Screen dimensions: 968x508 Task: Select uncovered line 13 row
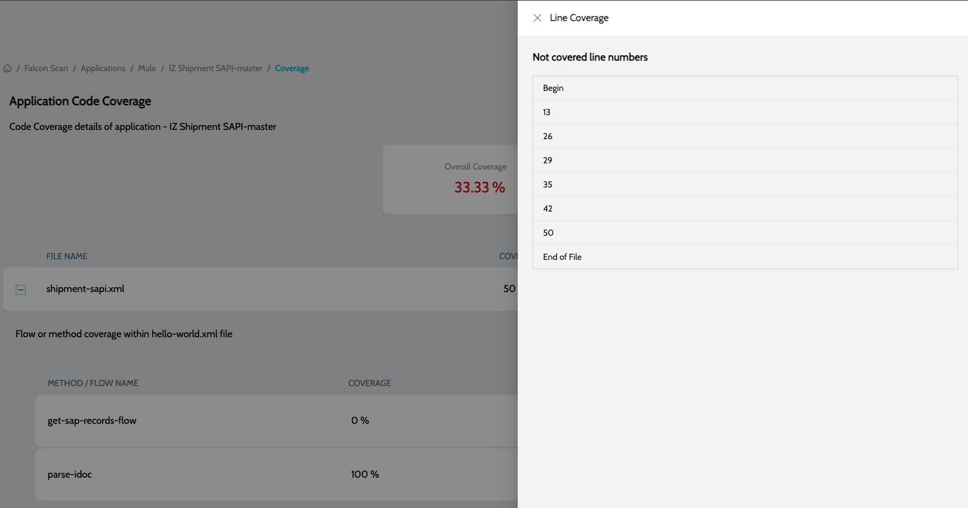click(x=745, y=112)
